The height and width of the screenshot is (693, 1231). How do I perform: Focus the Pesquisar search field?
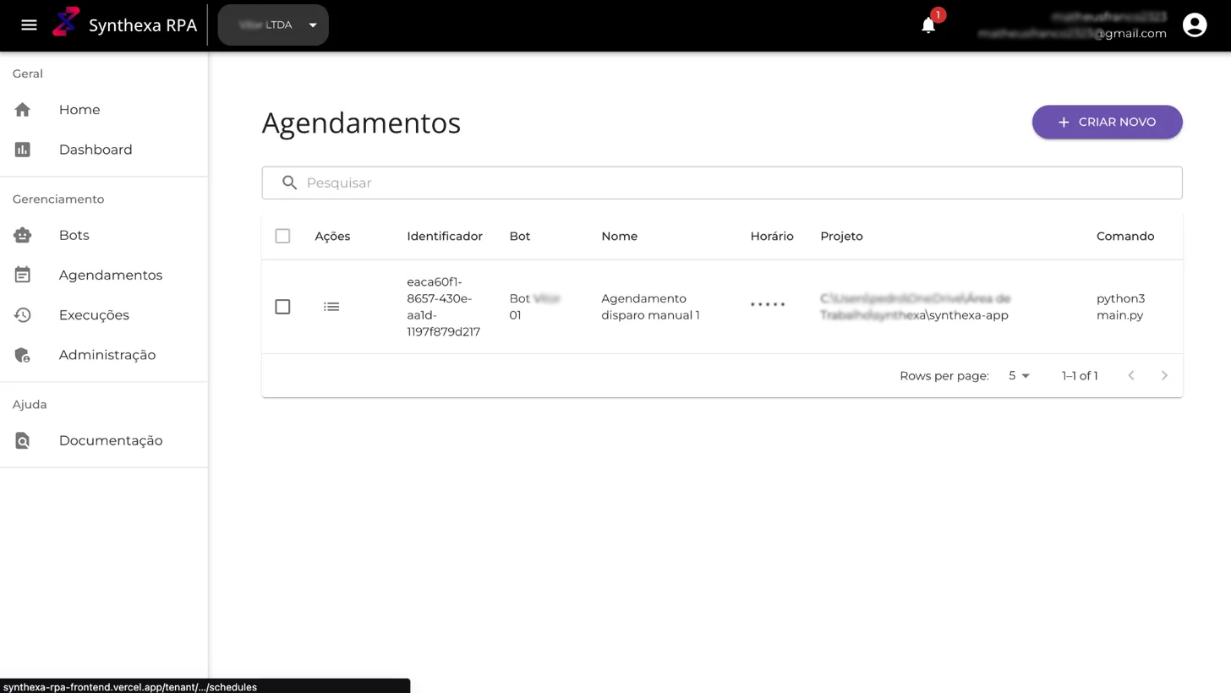[x=722, y=183]
